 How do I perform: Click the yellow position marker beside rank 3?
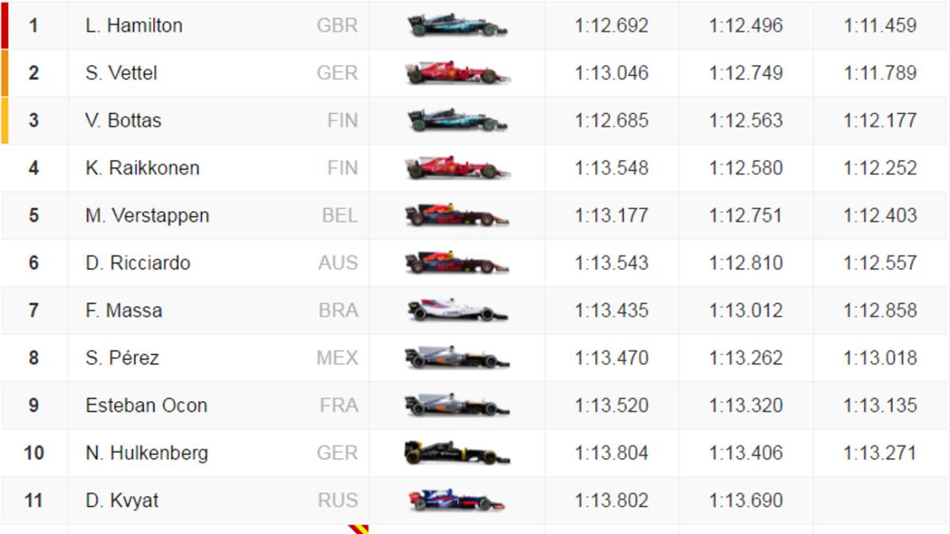5,120
